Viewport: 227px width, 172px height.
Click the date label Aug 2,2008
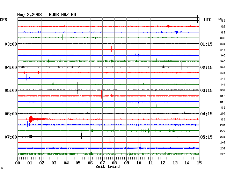coord(29,15)
